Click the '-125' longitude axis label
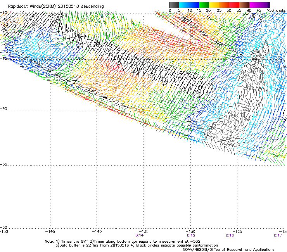This screenshot has width=287, height=252. pyautogui.click(x=237, y=231)
